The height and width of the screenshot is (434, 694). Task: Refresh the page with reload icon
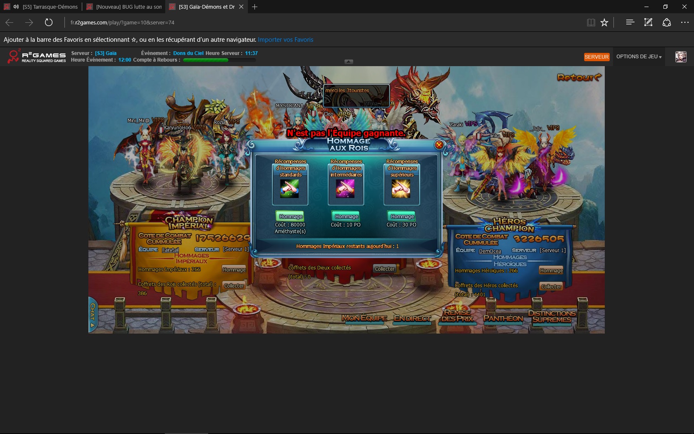click(49, 23)
